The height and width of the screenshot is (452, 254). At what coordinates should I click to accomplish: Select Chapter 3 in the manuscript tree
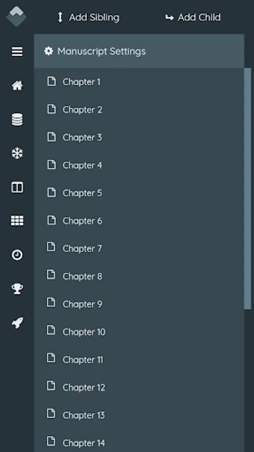139,138
